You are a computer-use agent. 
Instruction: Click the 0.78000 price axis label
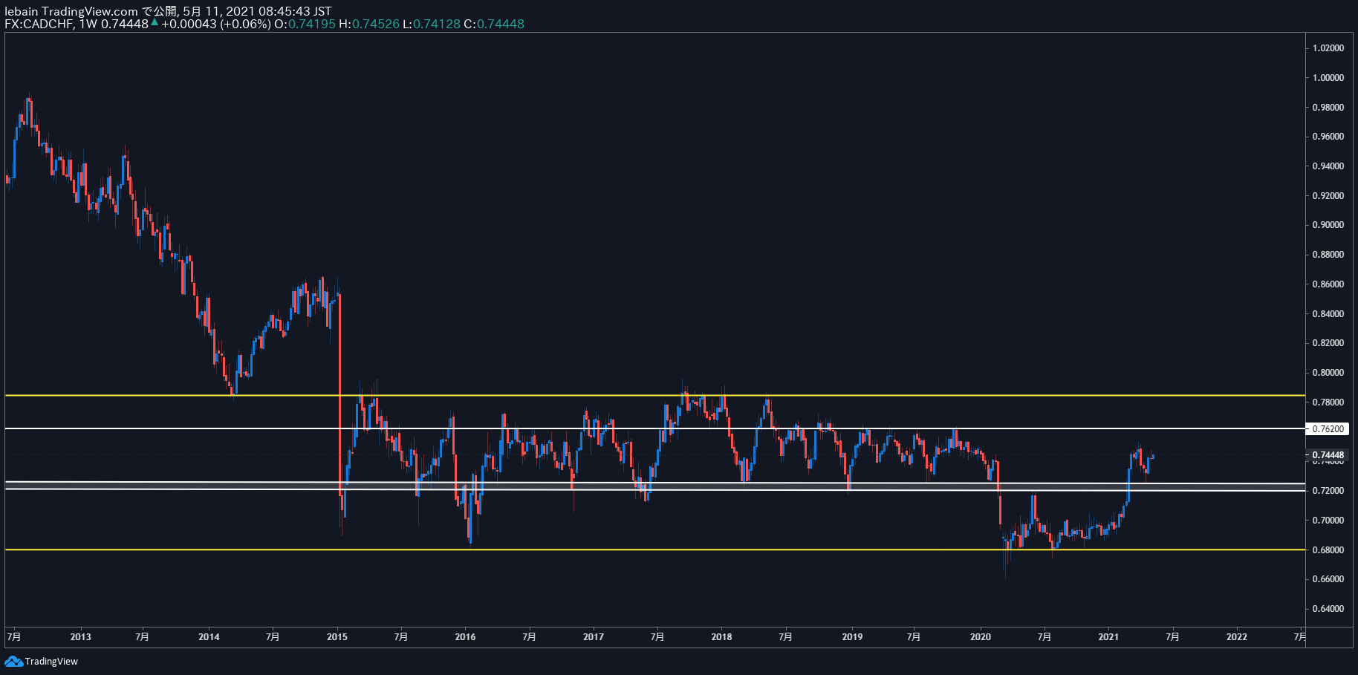click(x=1328, y=402)
